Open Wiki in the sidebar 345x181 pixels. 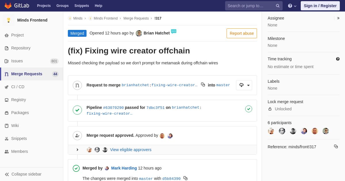pyautogui.click(x=32, y=126)
